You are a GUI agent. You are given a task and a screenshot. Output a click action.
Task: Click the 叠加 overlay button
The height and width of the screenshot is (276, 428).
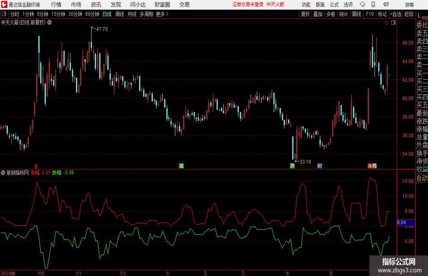(318, 14)
